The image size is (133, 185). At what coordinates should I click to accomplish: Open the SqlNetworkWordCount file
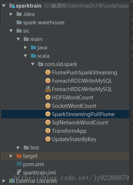(80, 123)
